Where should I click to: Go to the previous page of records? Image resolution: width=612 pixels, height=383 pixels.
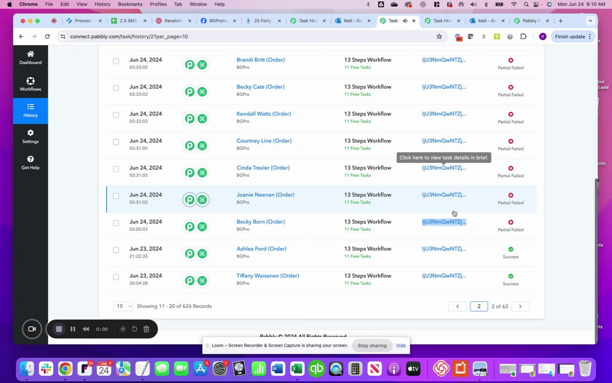457,306
